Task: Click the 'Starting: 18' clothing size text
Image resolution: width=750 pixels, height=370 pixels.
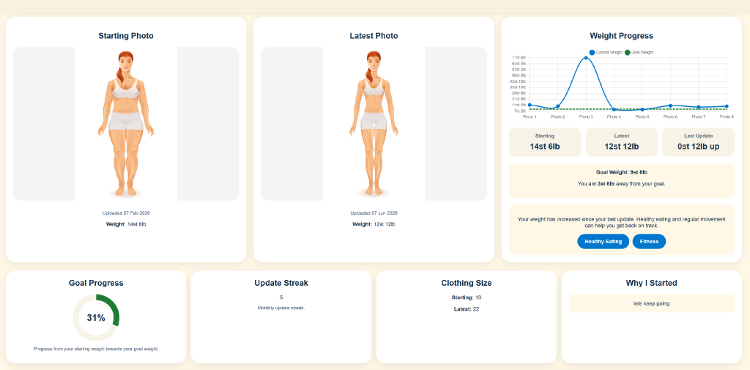Action: coord(467,297)
